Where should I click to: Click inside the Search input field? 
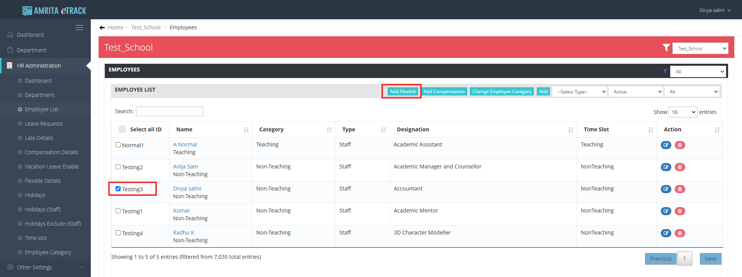tap(169, 112)
